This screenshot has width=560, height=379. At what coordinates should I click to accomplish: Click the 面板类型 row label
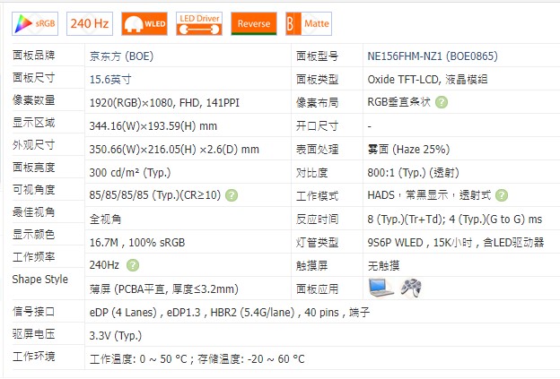[317, 79]
